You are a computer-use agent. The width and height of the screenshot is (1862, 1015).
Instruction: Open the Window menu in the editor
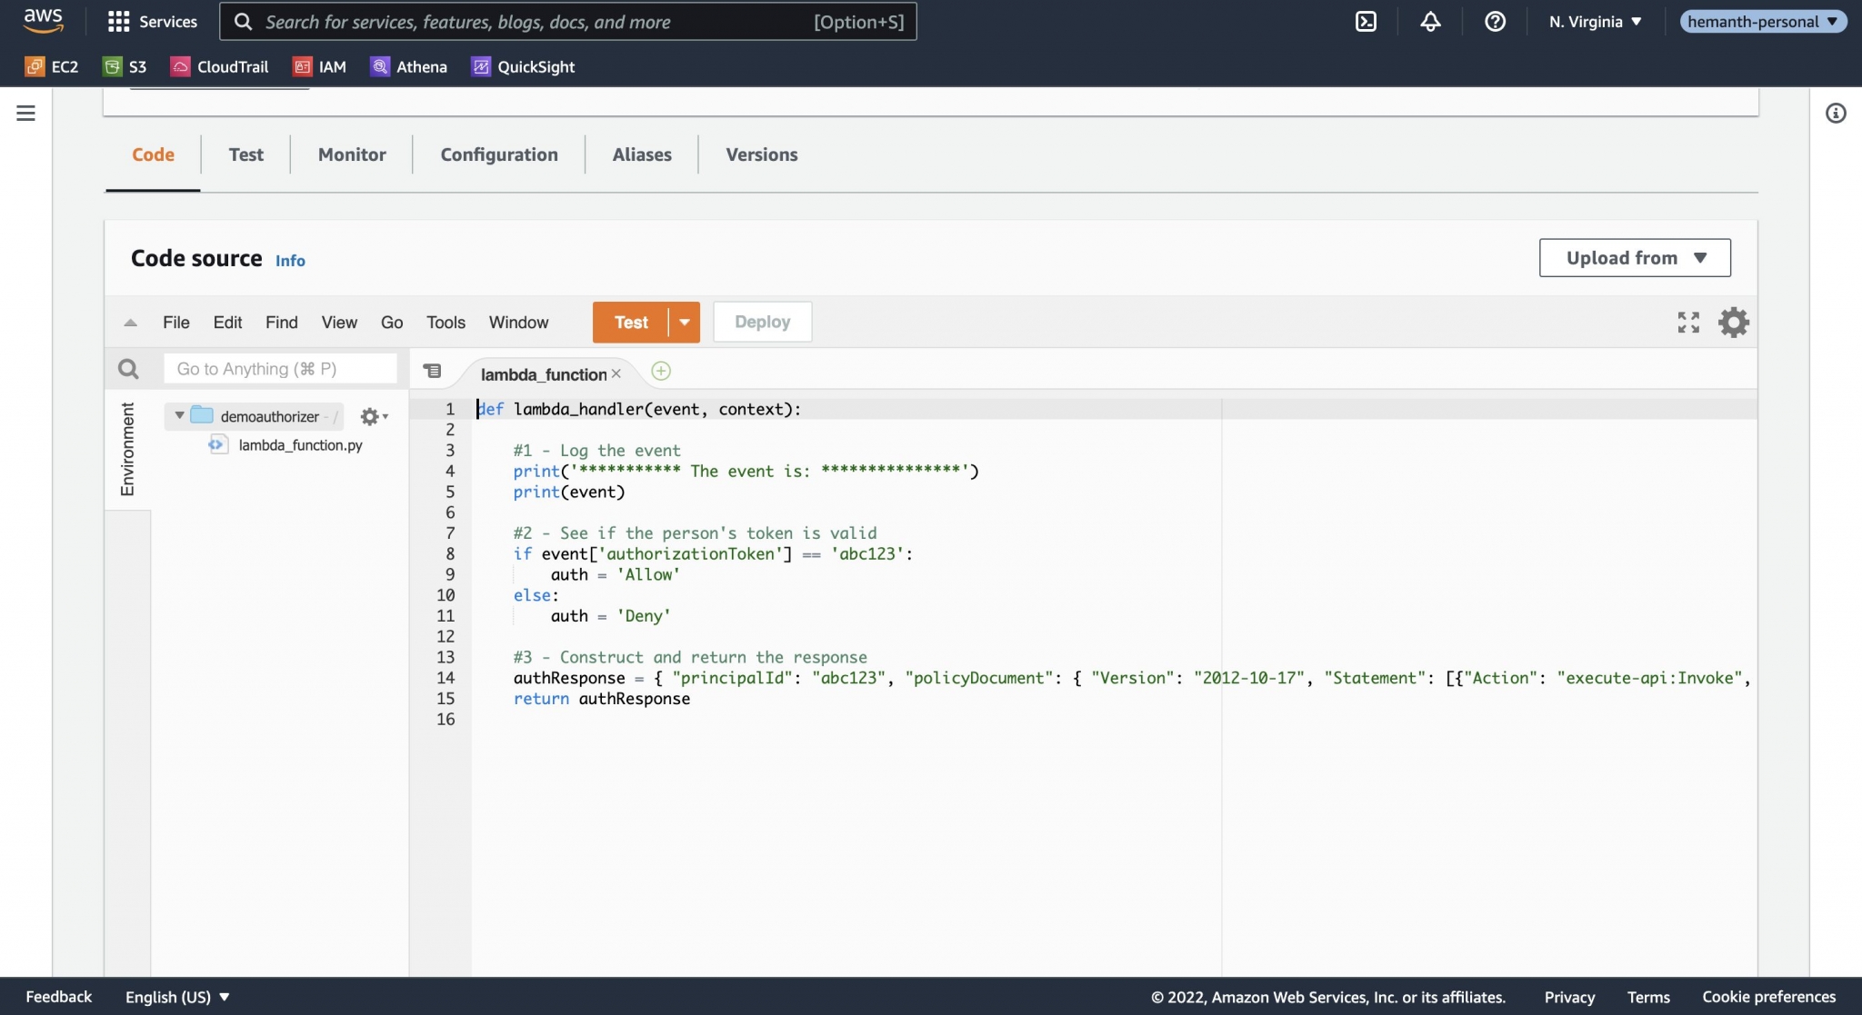[518, 322]
